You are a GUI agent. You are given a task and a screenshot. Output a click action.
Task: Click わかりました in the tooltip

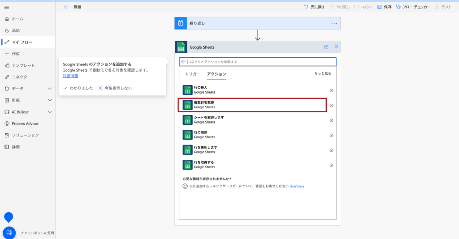coord(78,88)
